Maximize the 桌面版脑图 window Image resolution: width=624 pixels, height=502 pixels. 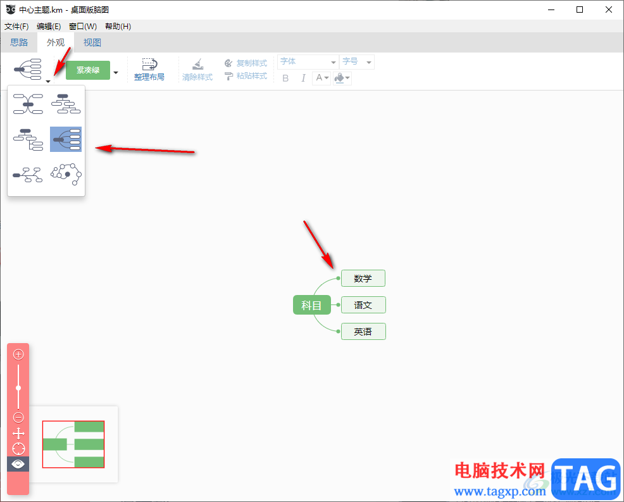point(580,9)
